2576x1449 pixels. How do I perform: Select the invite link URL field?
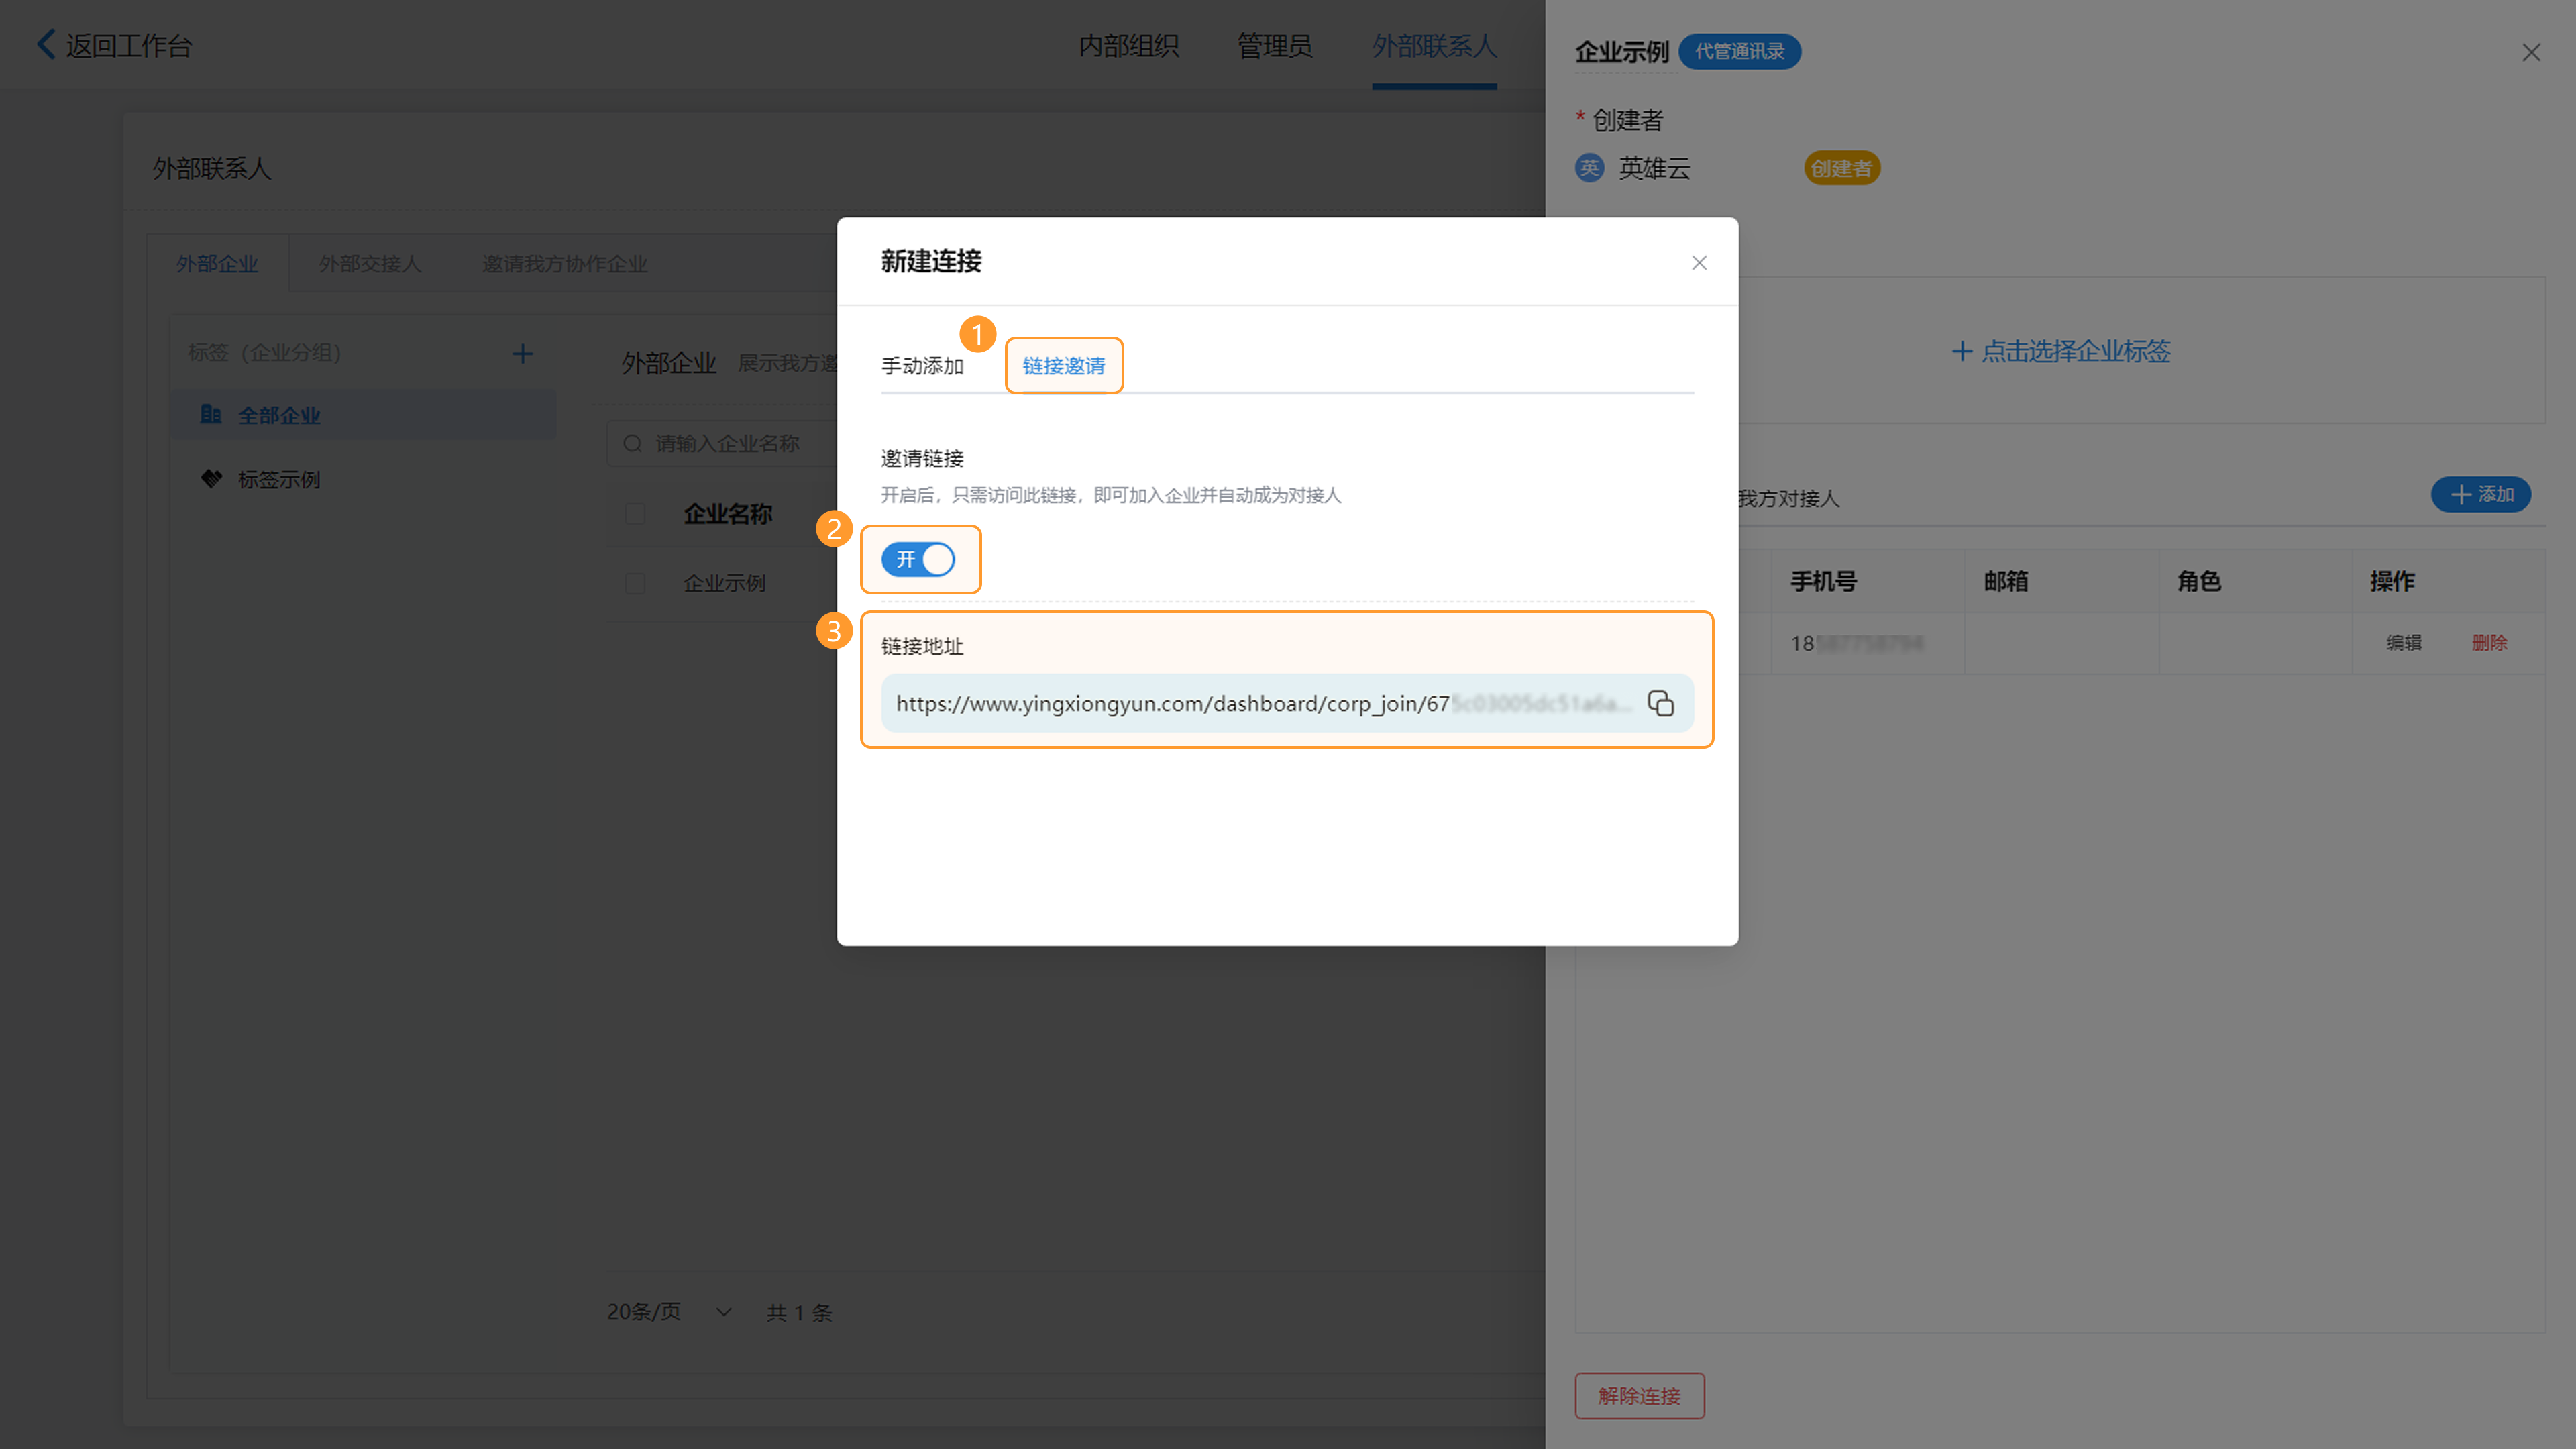(1287, 703)
